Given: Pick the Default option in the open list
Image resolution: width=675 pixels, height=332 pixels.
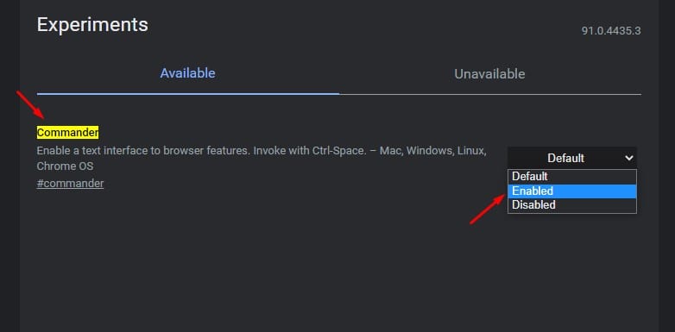Looking at the screenshot, I should (x=572, y=177).
